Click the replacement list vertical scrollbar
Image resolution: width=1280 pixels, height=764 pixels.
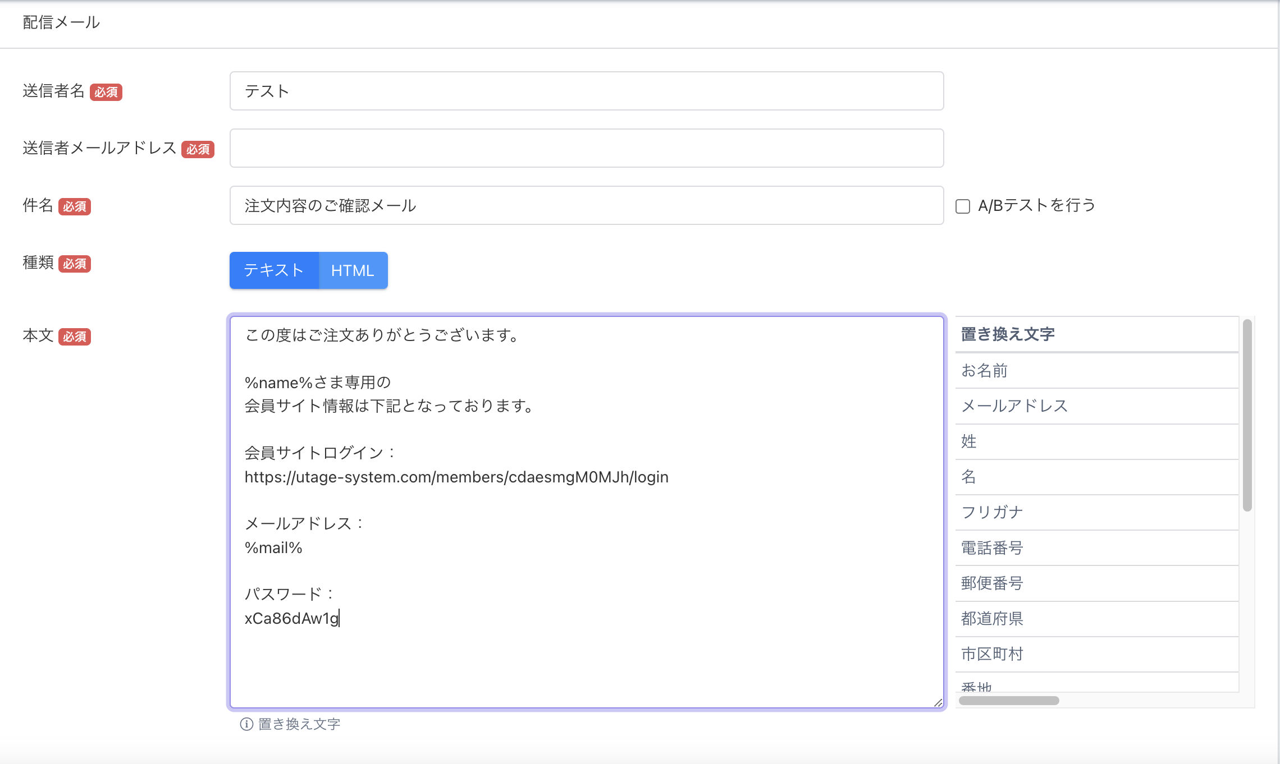[1247, 415]
